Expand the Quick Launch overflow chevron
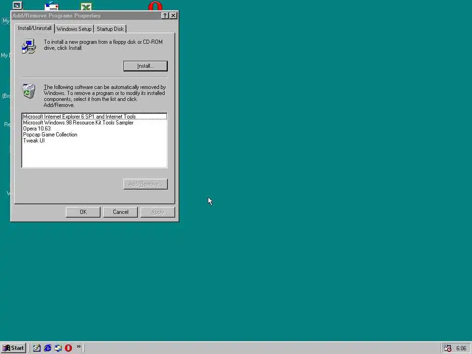Image resolution: width=472 pixels, height=354 pixels. click(78, 347)
